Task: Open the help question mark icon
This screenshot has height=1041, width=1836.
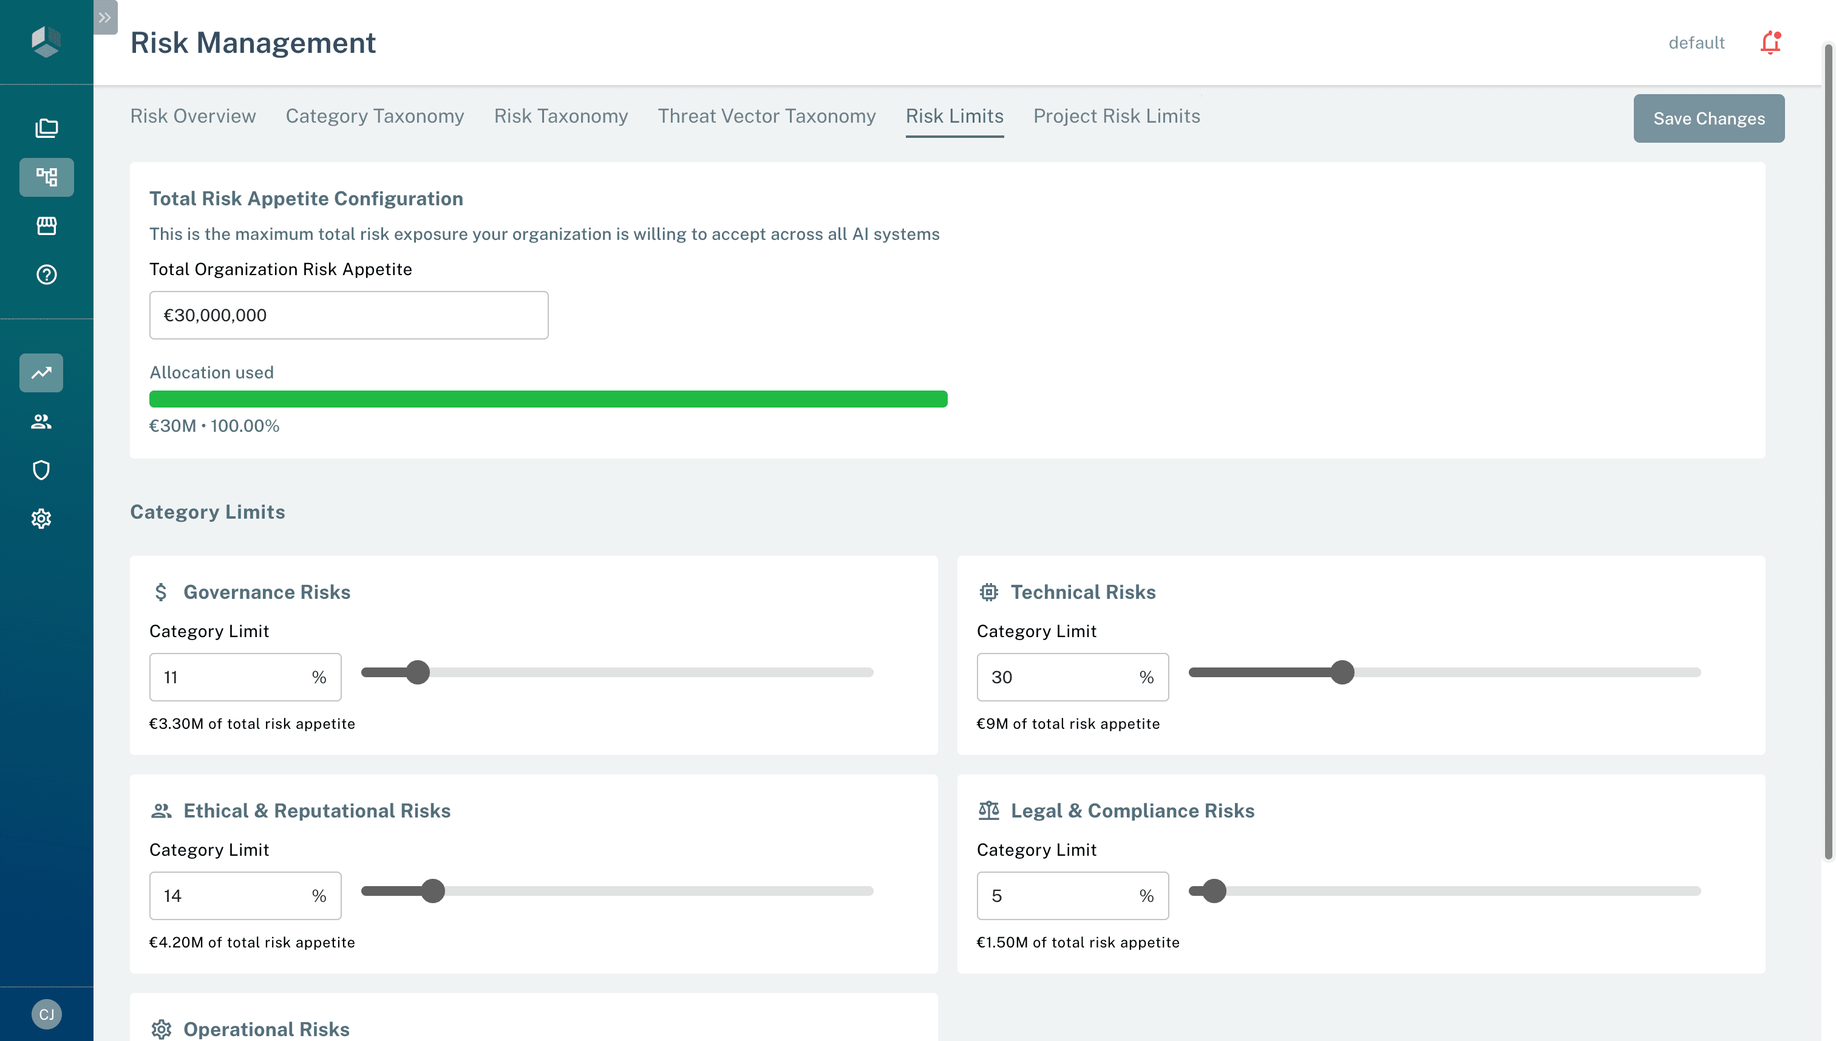Action: click(x=47, y=275)
